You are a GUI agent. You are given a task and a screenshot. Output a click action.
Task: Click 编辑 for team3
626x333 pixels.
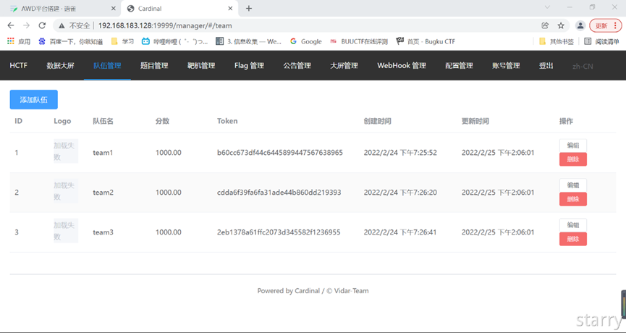pos(573,225)
